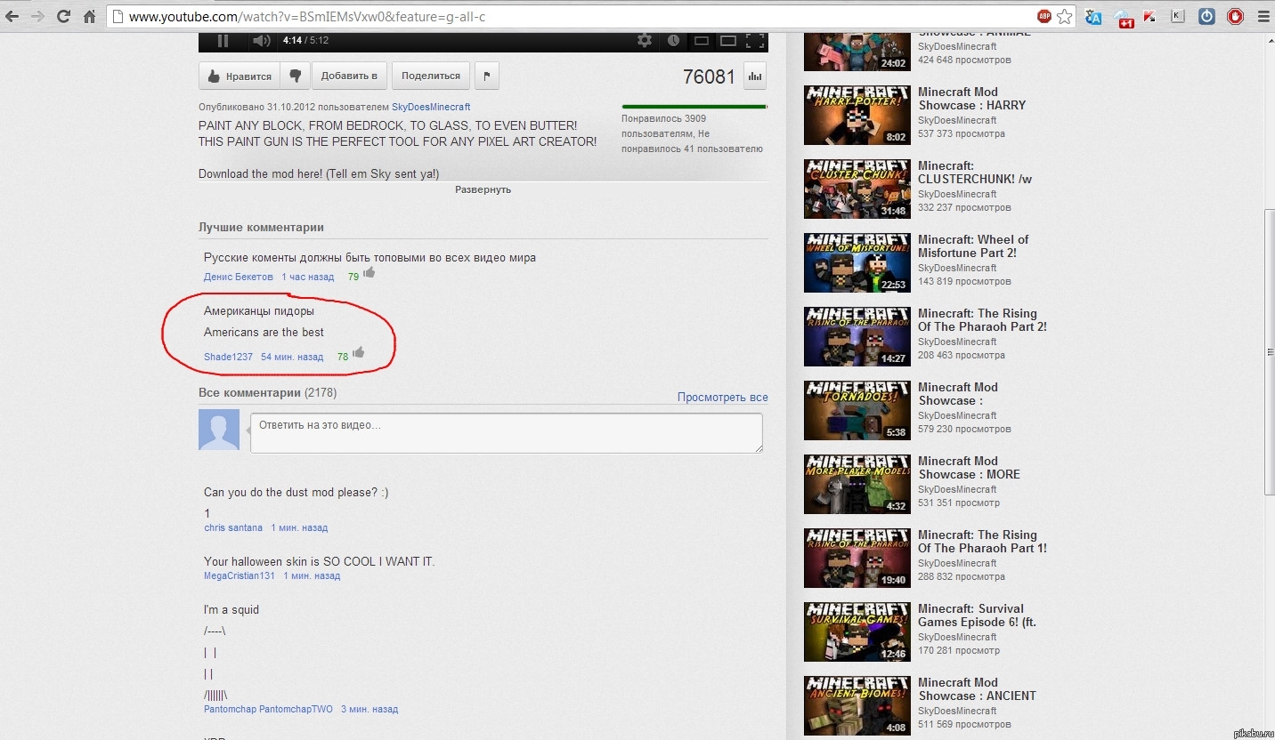
Task: Open the Tornadoes mod video thumbnail
Action: point(857,410)
